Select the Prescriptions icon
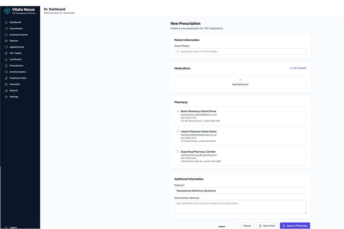The width and height of the screenshot is (344, 229). click(x=6, y=66)
